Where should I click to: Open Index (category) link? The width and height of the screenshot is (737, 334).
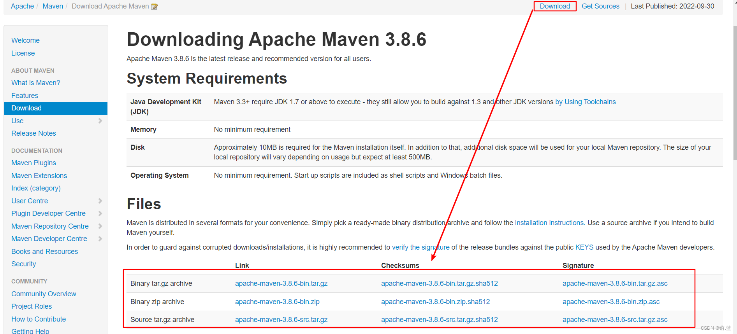point(36,188)
